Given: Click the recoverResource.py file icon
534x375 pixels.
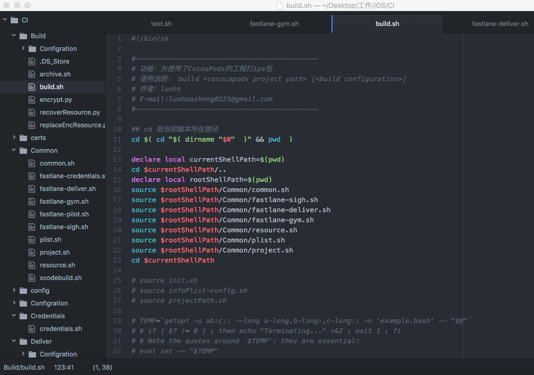Looking at the screenshot, I should (x=32, y=112).
